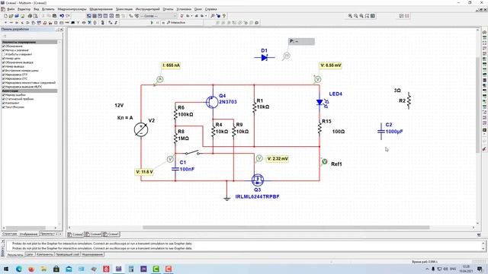The width and height of the screenshot is (488, 274).
Task: Stop the simulation with the stop icon
Action: click(163, 23)
